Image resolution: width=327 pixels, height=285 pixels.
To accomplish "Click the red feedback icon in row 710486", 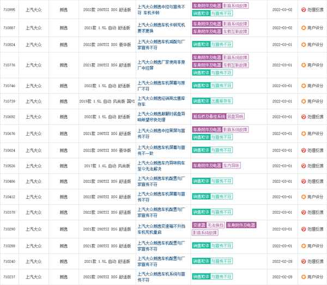I will pos(304,181).
